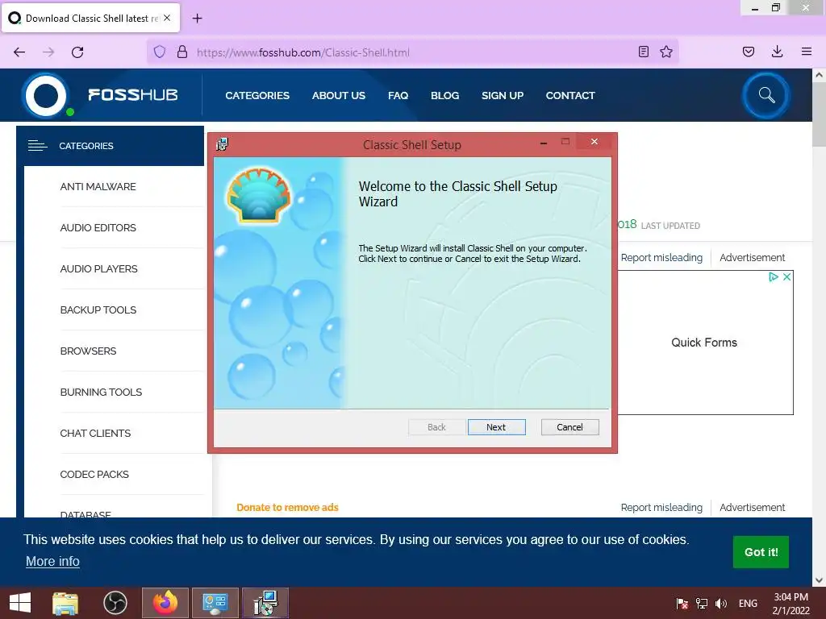Open the More info cookie link
Screen dimensions: 826x619
pyautogui.click(x=52, y=562)
